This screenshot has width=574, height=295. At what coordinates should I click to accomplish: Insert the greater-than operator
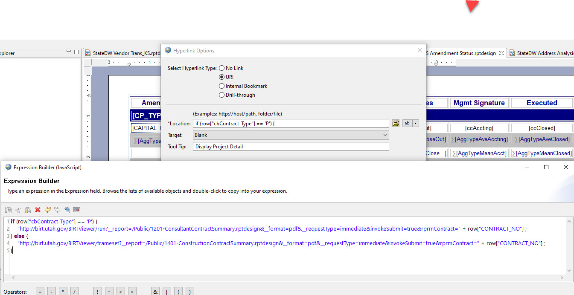132,292
